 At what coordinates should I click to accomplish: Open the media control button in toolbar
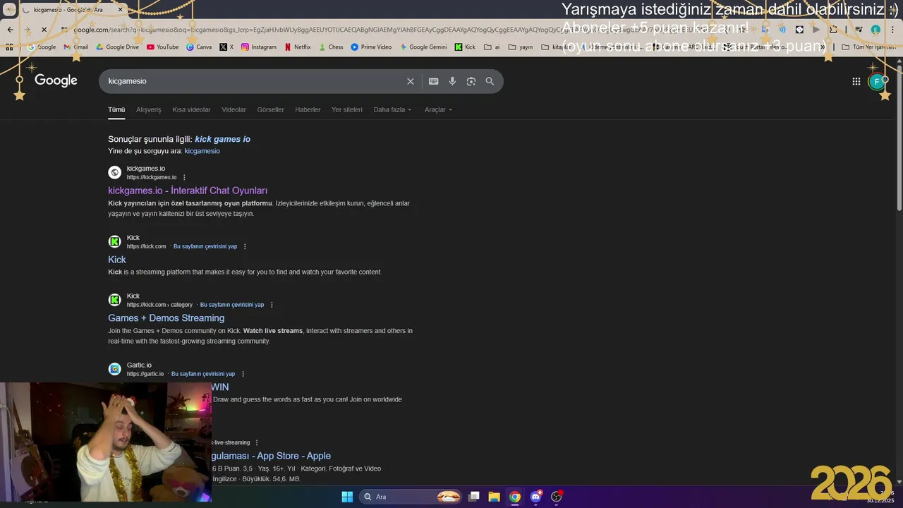click(x=859, y=30)
